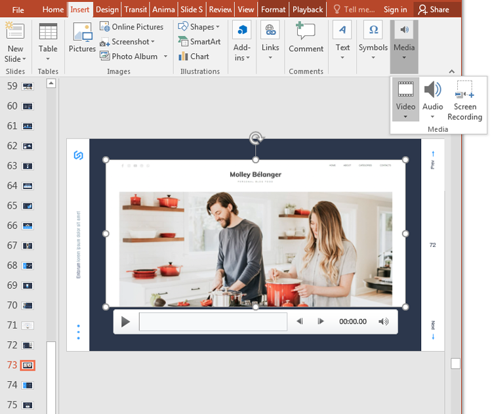
Task: Open the Shapes gallery
Action: coord(199,27)
